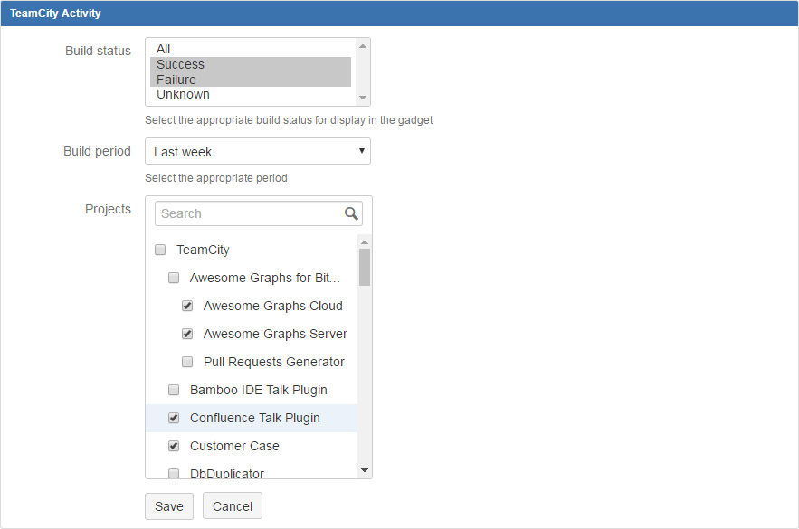
Task: Click the projects list scrollbar thumb
Action: click(365, 268)
